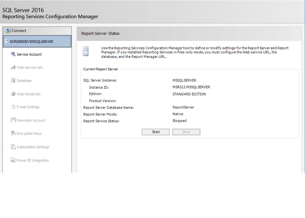Viewport: 305px width, 218px height.
Task: Click the Power BI Integration chart icon
Action: click(x=13, y=160)
